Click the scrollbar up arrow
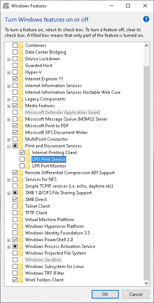 click(146, 46)
